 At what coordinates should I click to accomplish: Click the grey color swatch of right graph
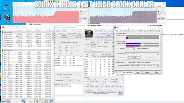pos(163,12)
